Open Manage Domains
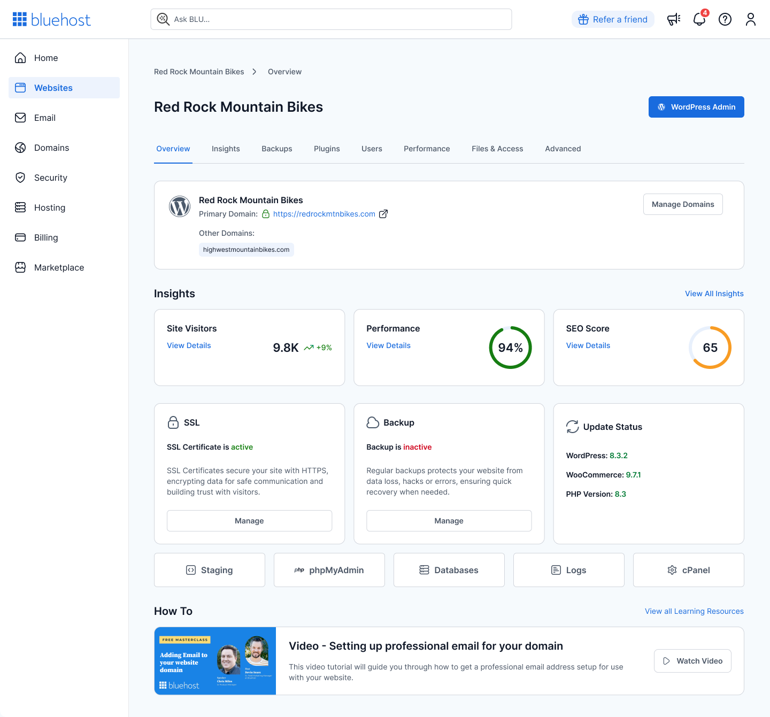Image resolution: width=770 pixels, height=717 pixels. (x=683, y=204)
